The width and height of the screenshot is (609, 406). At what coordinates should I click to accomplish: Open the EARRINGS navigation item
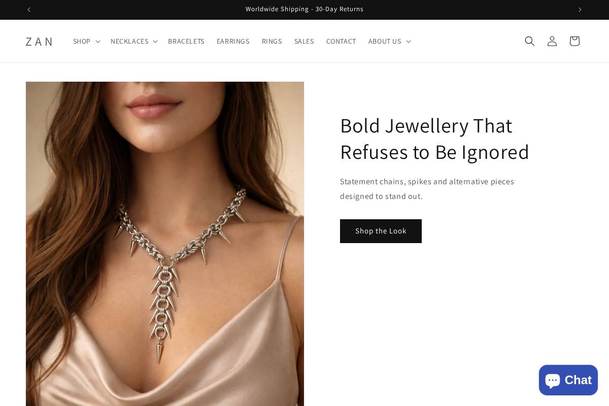click(233, 41)
